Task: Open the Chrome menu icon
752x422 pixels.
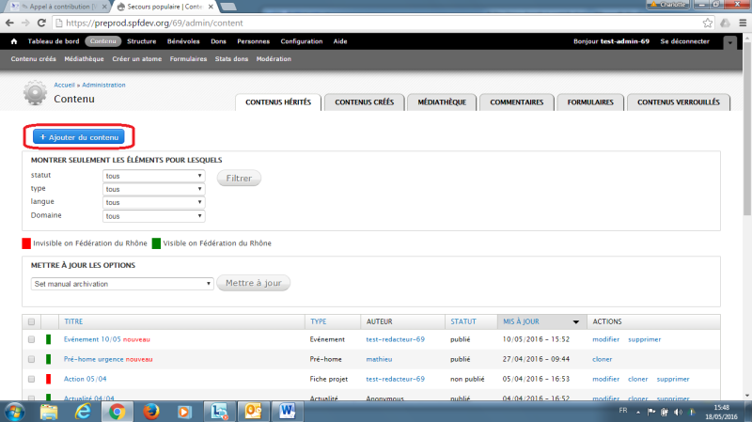Action: pyautogui.click(x=732, y=22)
